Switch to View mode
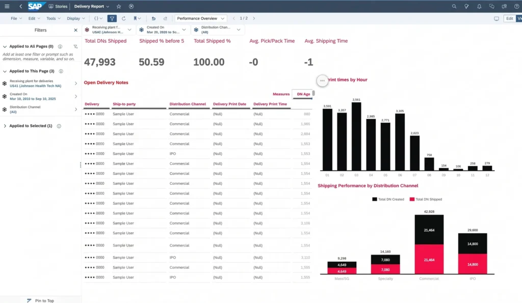 pos(519,19)
